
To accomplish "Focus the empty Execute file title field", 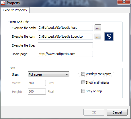I will [65, 45].
